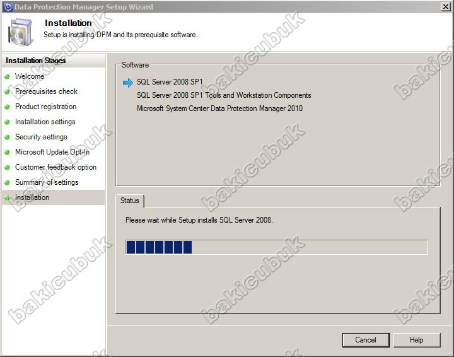The width and height of the screenshot is (454, 357).
Task: Click the installation progress bar
Action: (x=277, y=247)
